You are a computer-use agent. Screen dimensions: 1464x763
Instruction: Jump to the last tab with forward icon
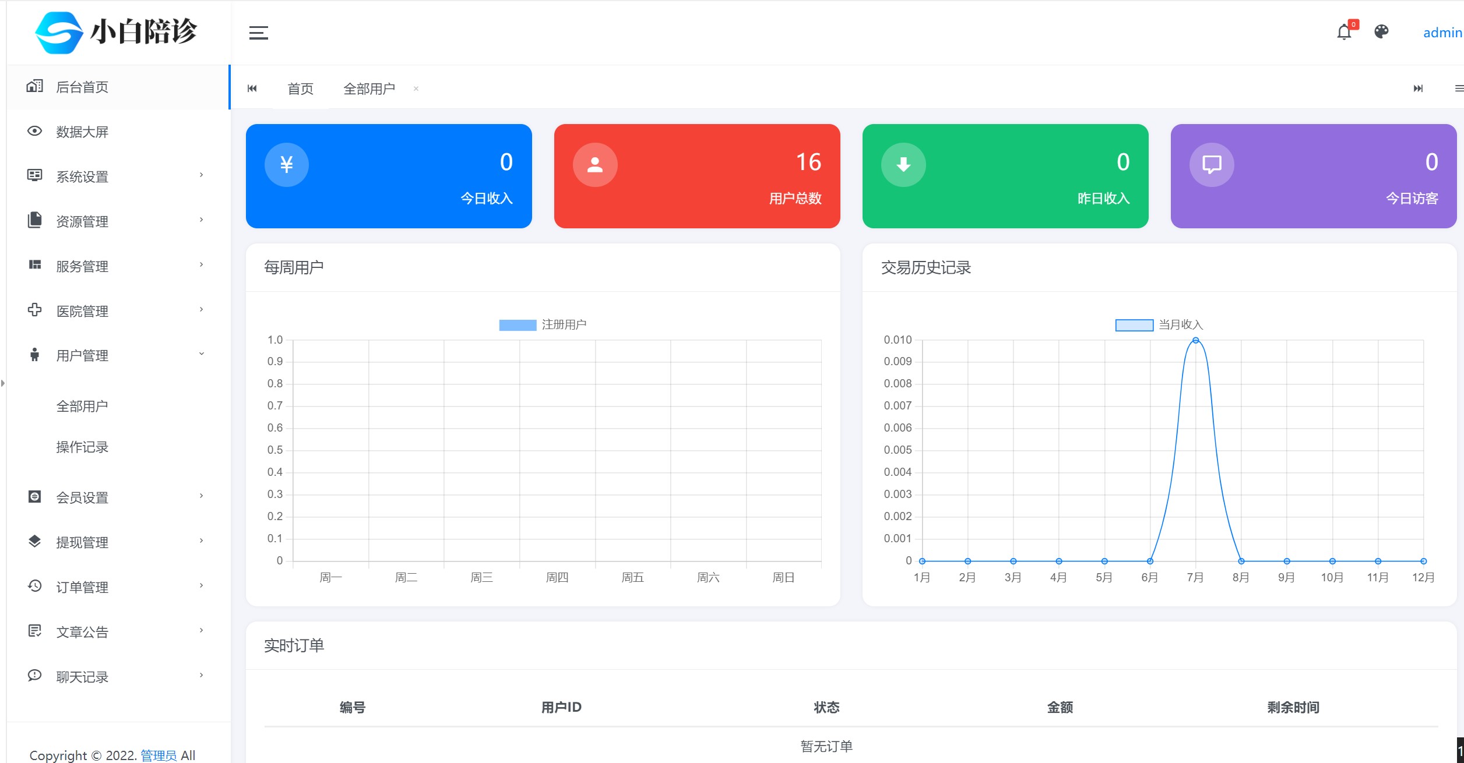[1419, 89]
